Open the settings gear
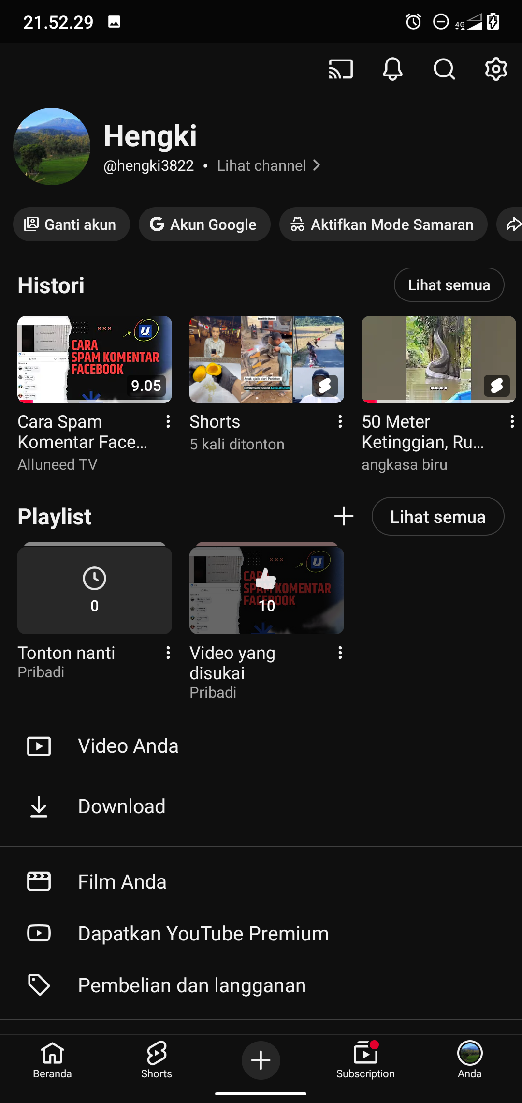The height and width of the screenshot is (1103, 522). pyautogui.click(x=496, y=69)
